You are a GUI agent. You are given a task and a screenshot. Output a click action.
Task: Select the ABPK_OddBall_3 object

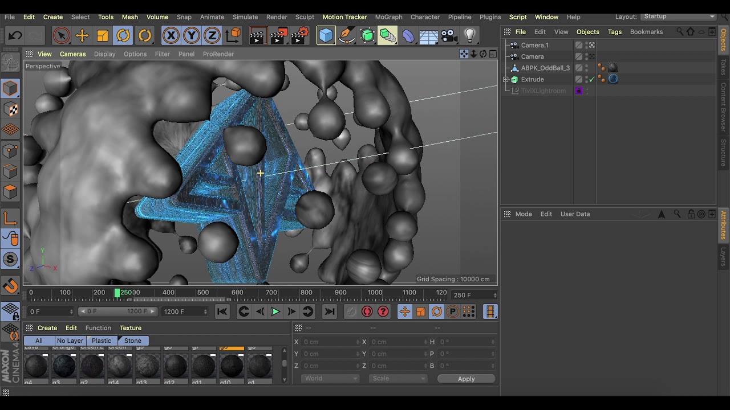pyautogui.click(x=545, y=68)
